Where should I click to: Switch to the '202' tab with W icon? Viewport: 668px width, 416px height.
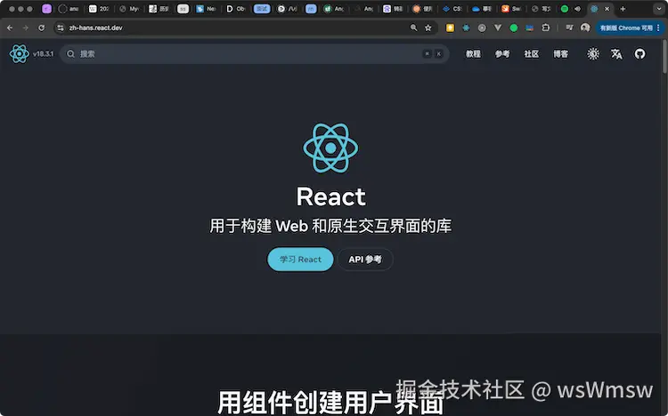[98, 9]
